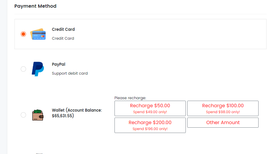Screen dimensions: 271x154
Task: Click the Spend $98.00 only! text
Action: pyautogui.click(x=223, y=112)
